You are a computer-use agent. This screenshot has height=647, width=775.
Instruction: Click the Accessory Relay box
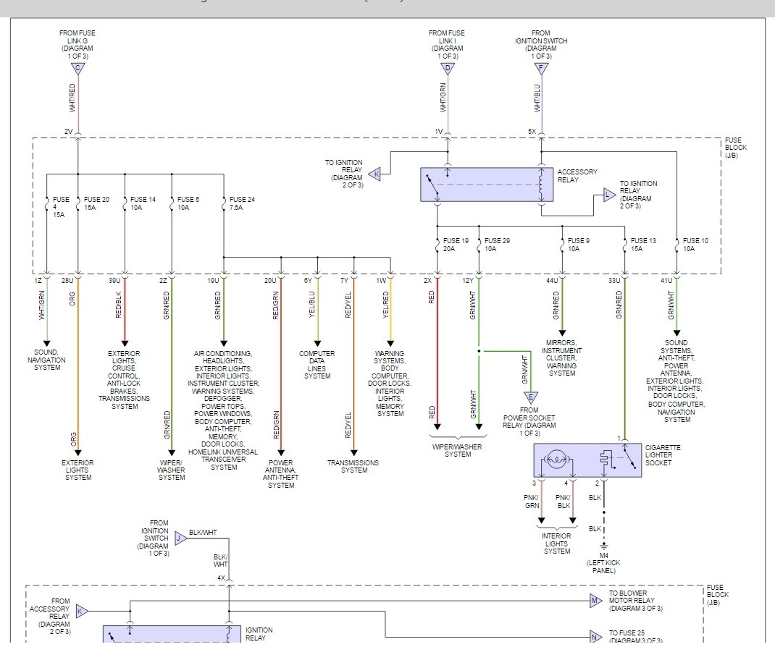(x=486, y=185)
